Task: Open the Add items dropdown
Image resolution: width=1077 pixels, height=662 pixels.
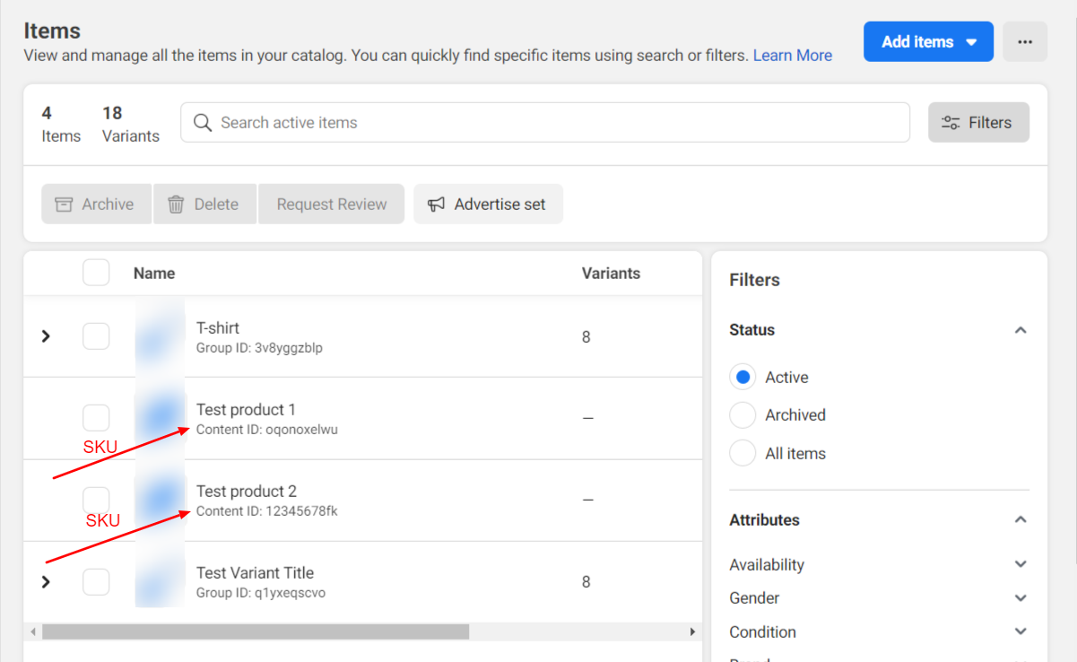Action: coord(928,42)
